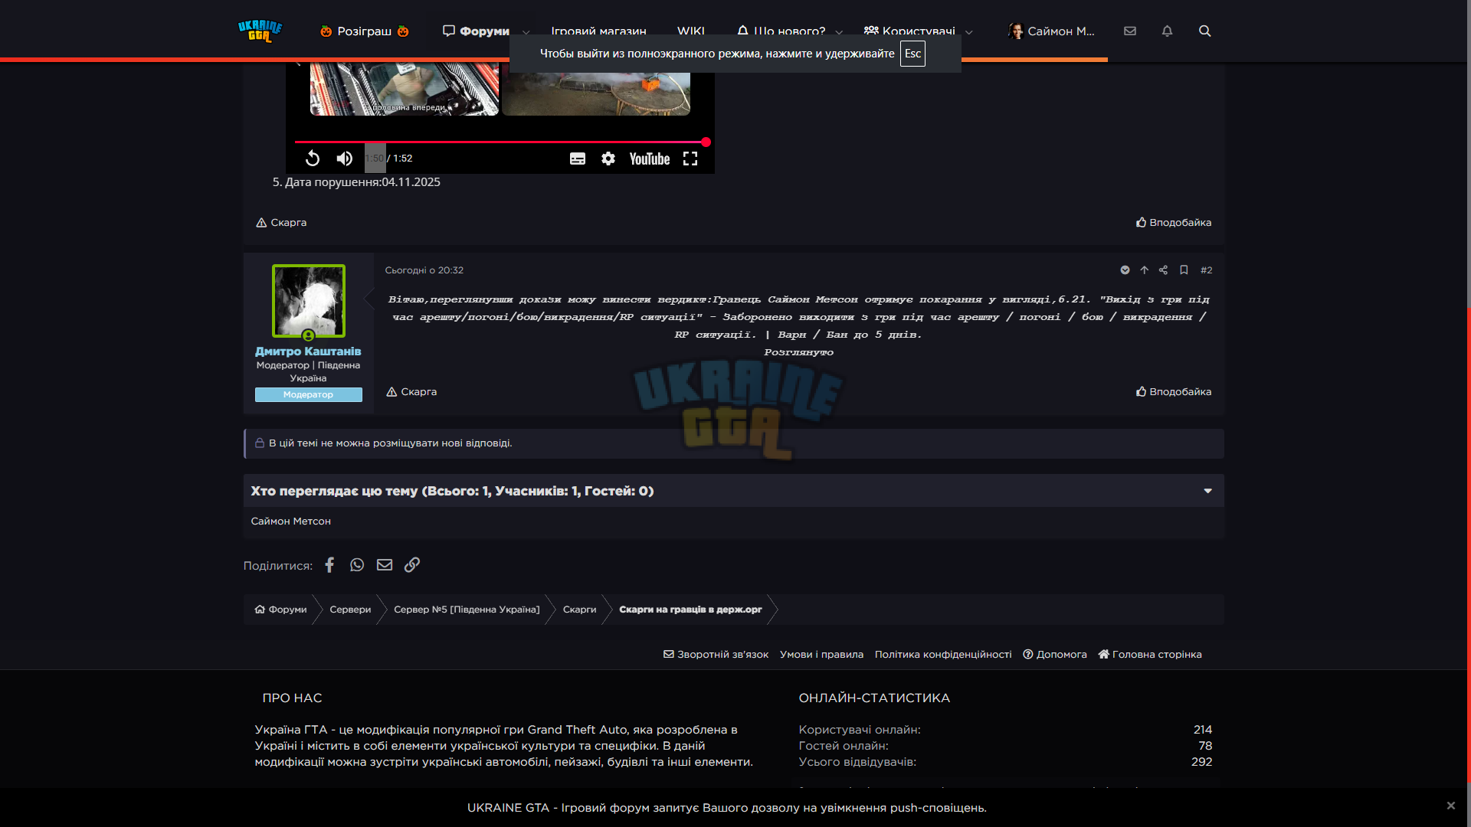Go to Форуми in breadcrumb

(280, 610)
